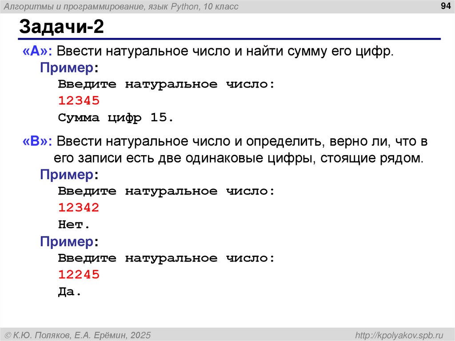Select the task label «B»
This screenshot has width=455, height=341.
point(30,140)
